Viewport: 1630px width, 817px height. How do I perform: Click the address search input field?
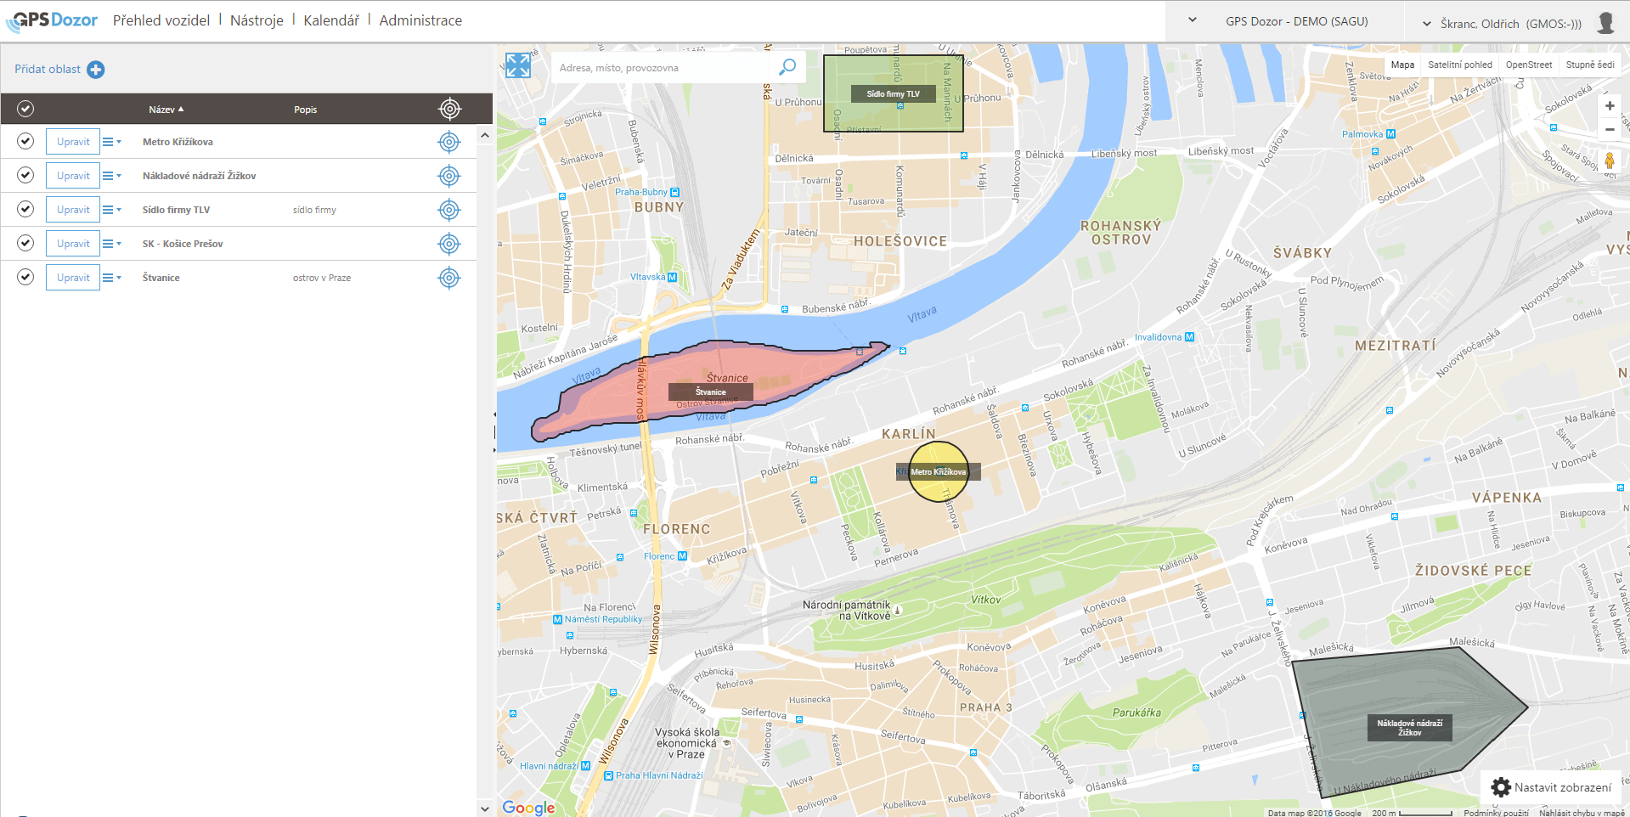[663, 68]
